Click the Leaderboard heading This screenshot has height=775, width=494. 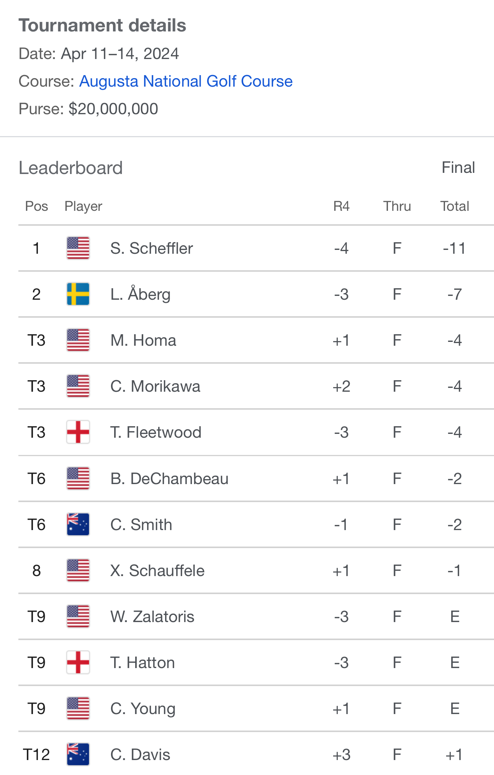point(71,168)
